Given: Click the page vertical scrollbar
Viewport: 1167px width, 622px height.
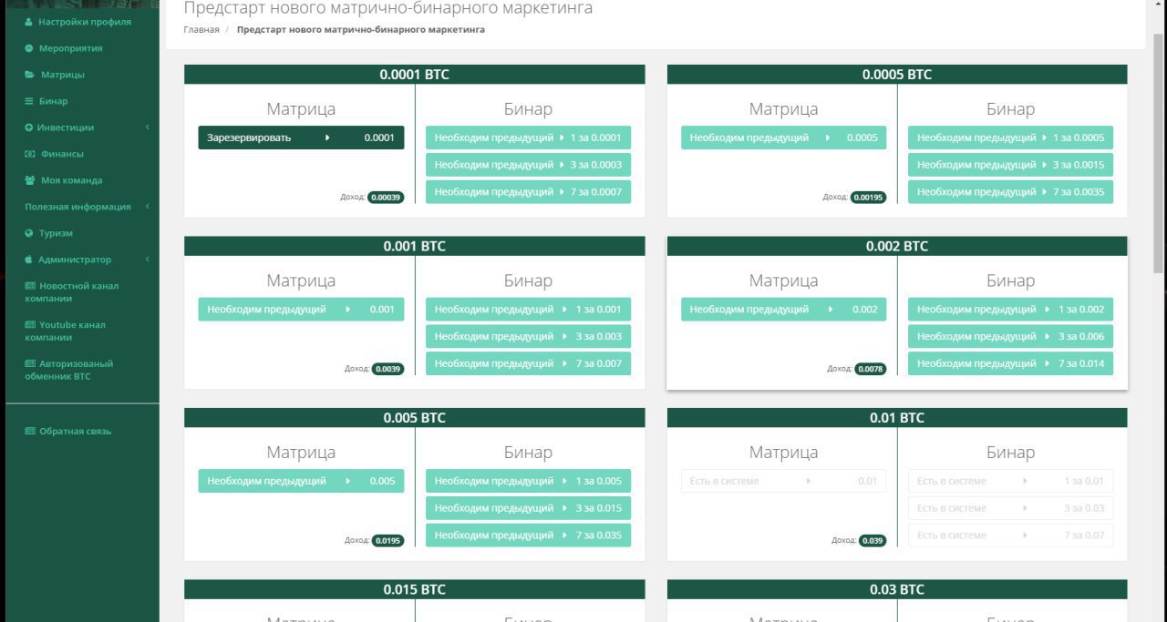Looking at the screenshot, I should pos(1159,155).
